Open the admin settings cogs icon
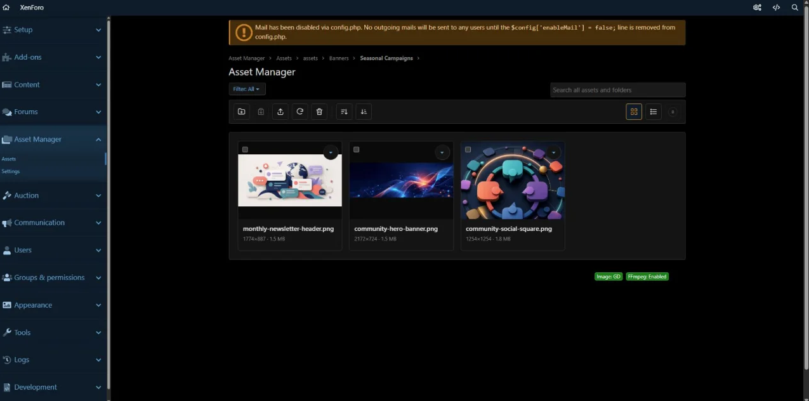Viewport: 809px width, 401px height. 757,8
